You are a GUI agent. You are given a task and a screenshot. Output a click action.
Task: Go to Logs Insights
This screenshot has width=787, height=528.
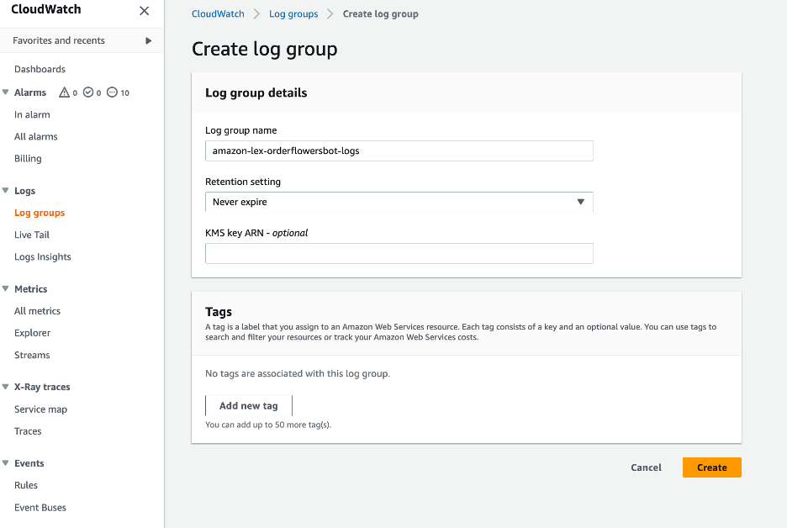pyautogui.click(x=42, y=257)
